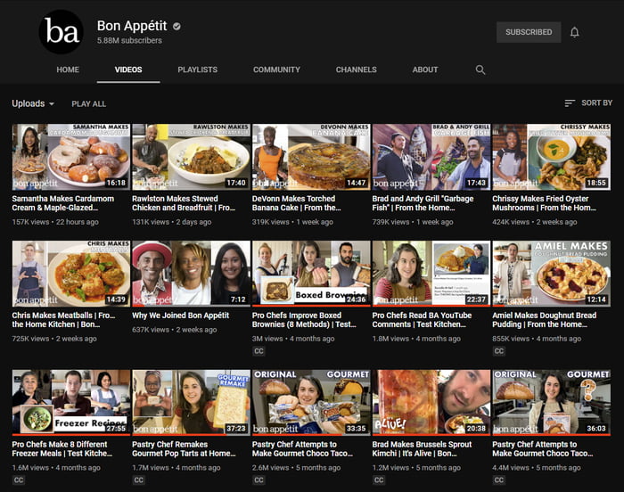Click the SUBSCRIBED button
The image size is (624, 492).
(529, 32)
